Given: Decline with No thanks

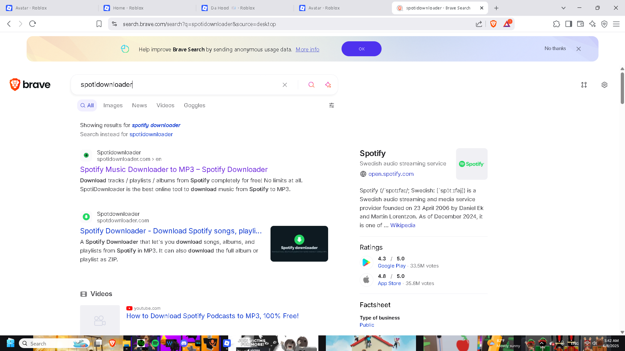Looking at the screenshot, I should coord(555,48).
